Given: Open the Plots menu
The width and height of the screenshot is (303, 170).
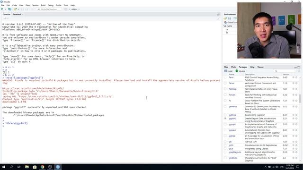Looking at the screenshot, I should [28, 5].
